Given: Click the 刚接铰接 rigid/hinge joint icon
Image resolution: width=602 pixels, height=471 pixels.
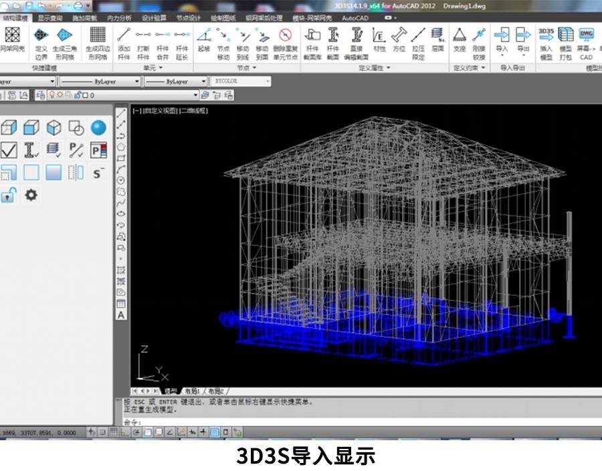Looking at the screenshot, I should (479, 43).
